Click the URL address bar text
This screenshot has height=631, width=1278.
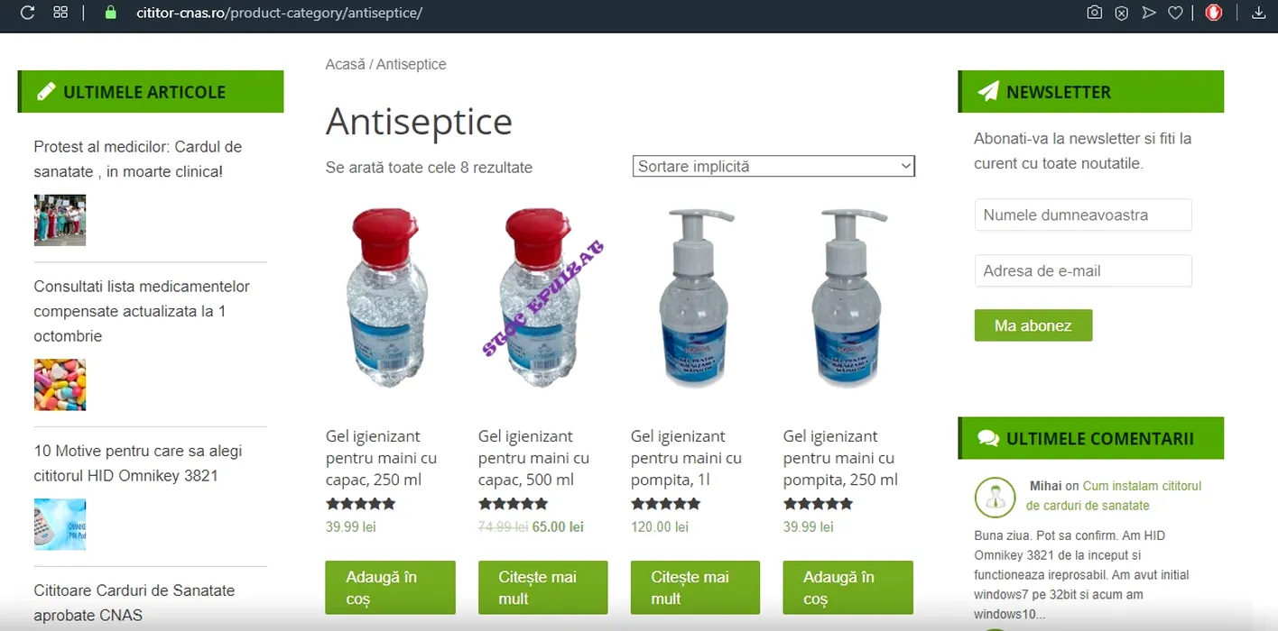[x=279, y=13]
